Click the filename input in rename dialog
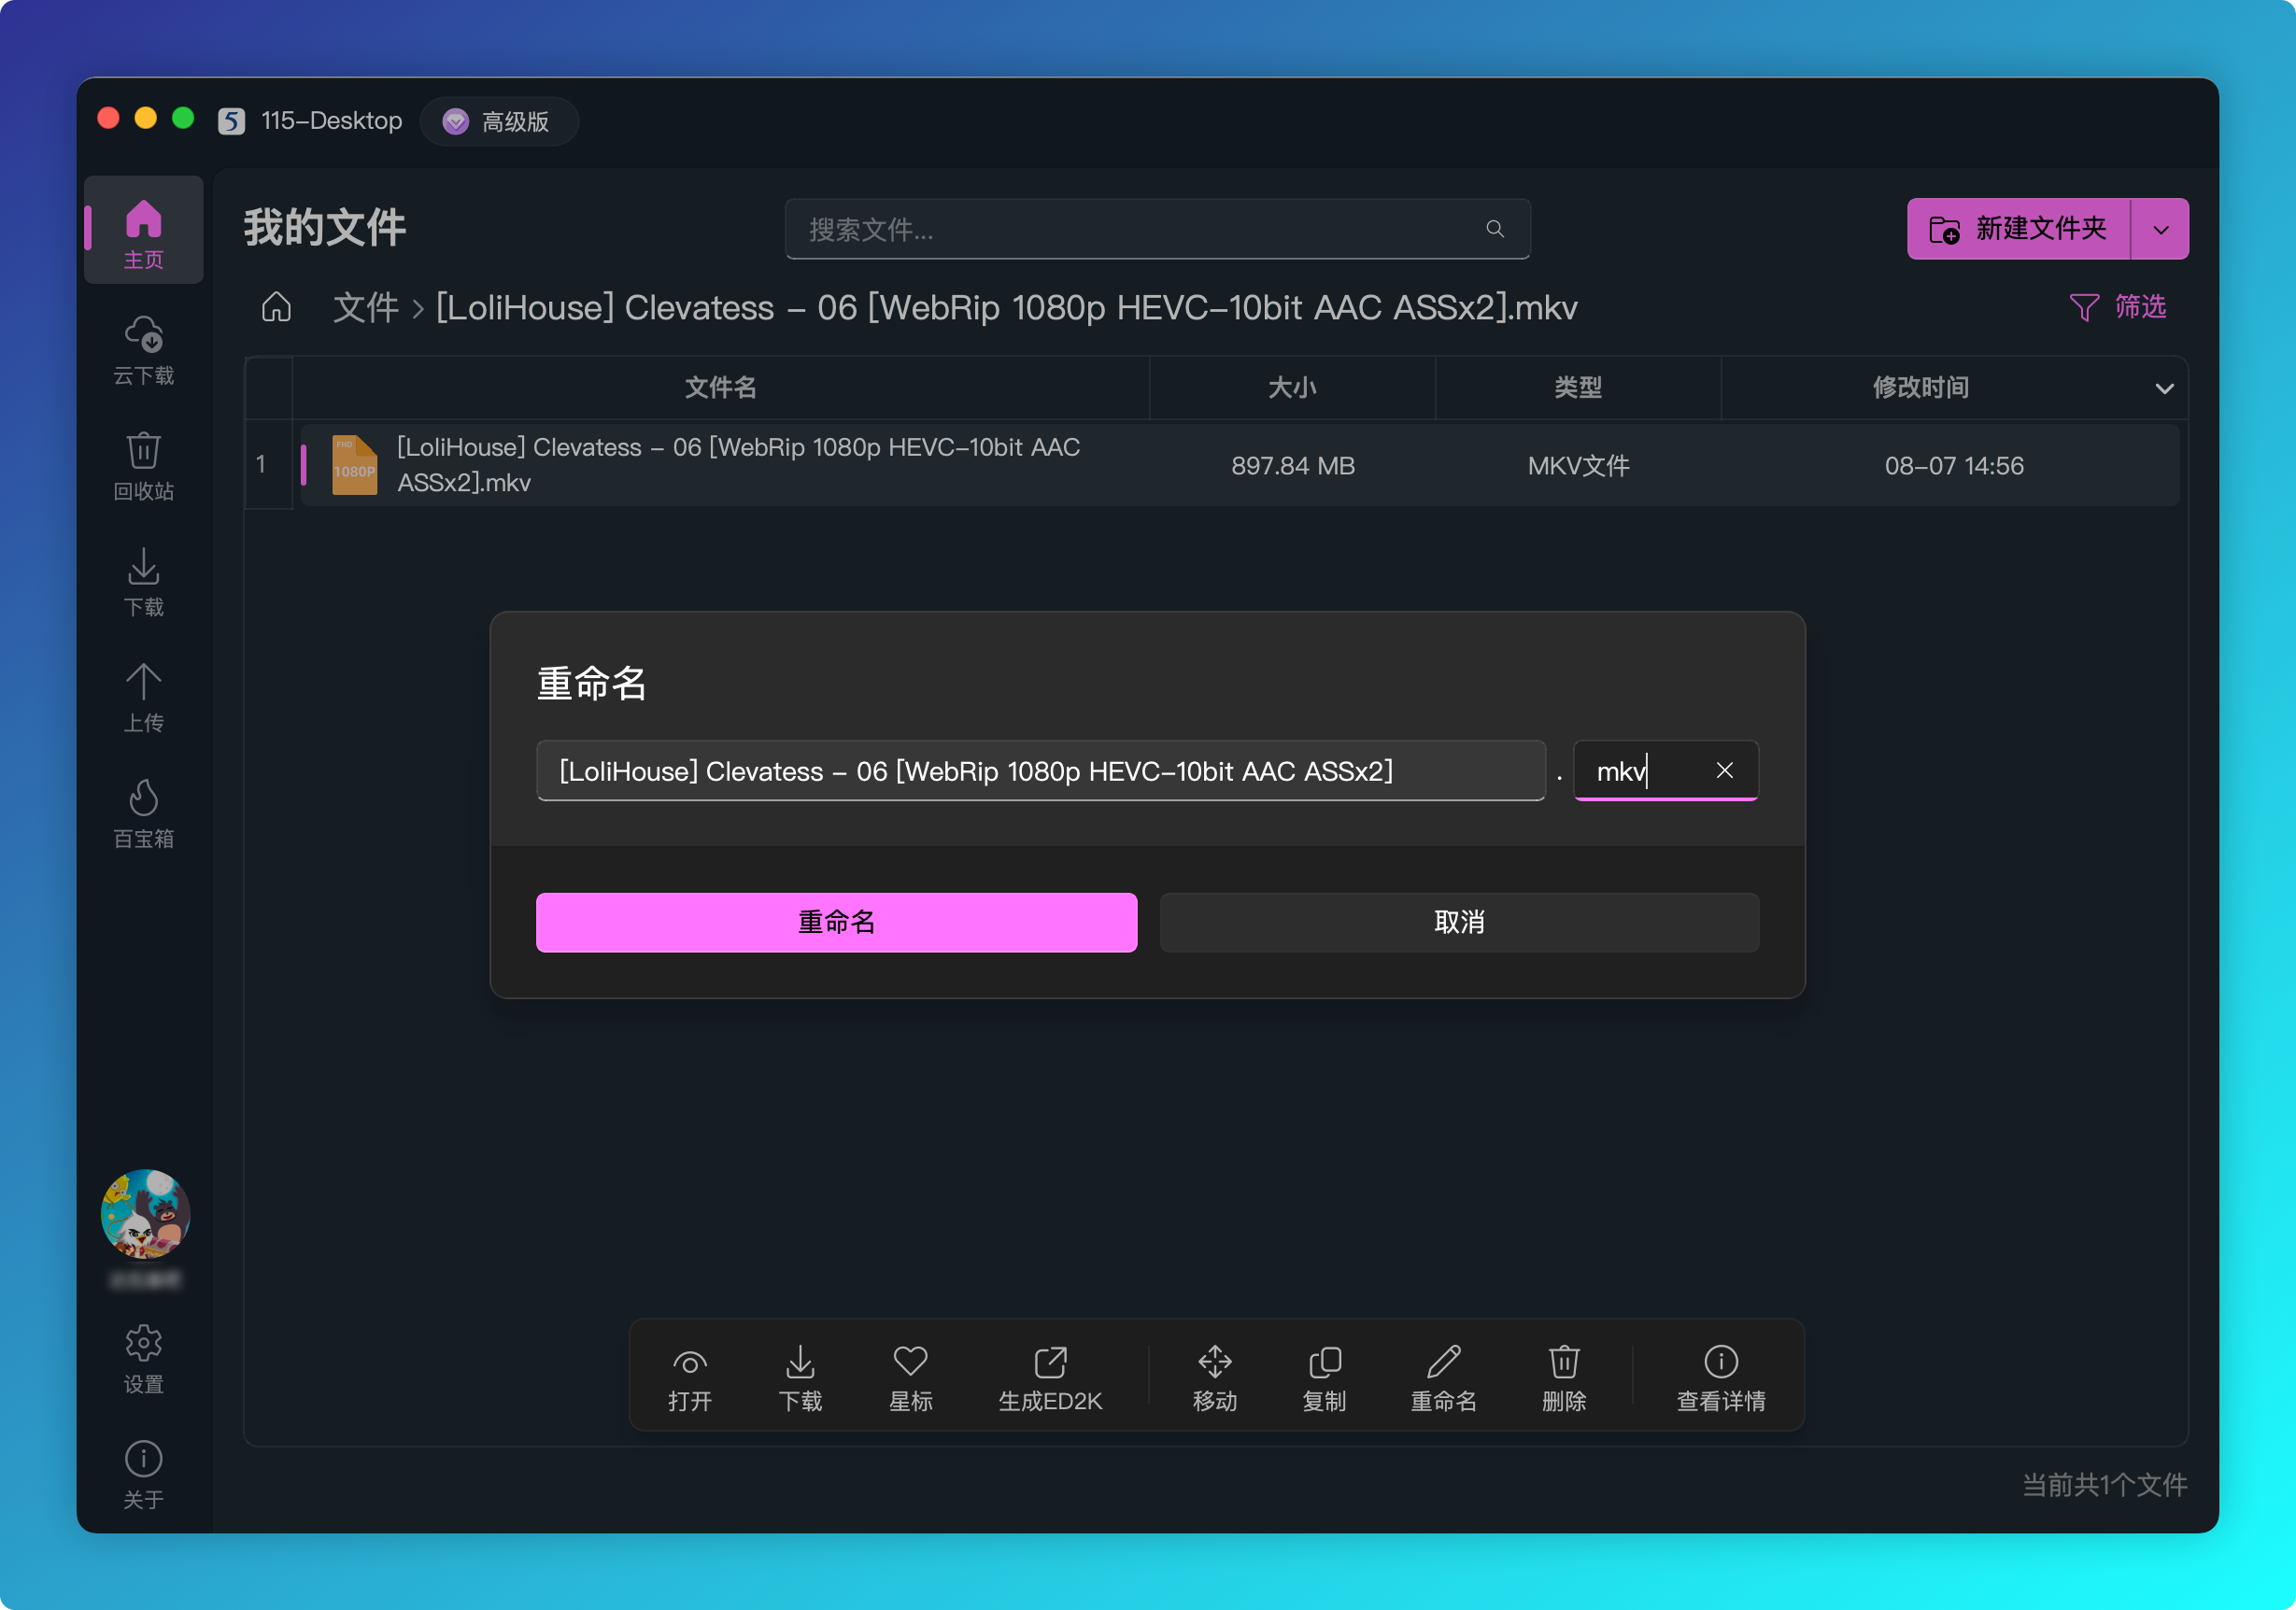This screenshot has width=2296, height=1610. coord(1040,770)
